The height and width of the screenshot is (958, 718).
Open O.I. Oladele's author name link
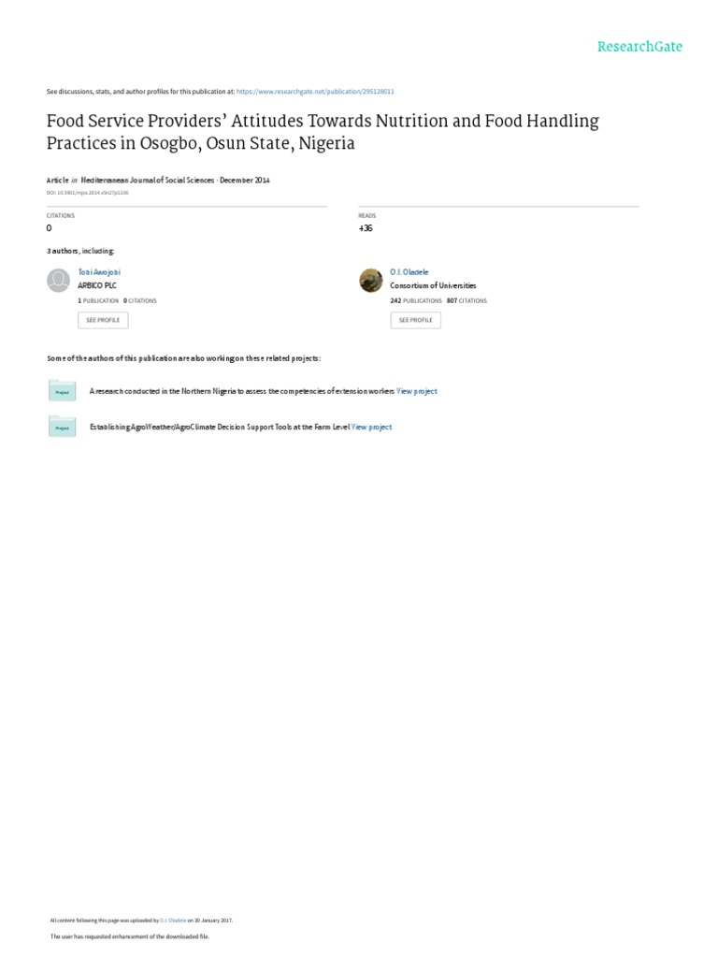tap(409, 272)
